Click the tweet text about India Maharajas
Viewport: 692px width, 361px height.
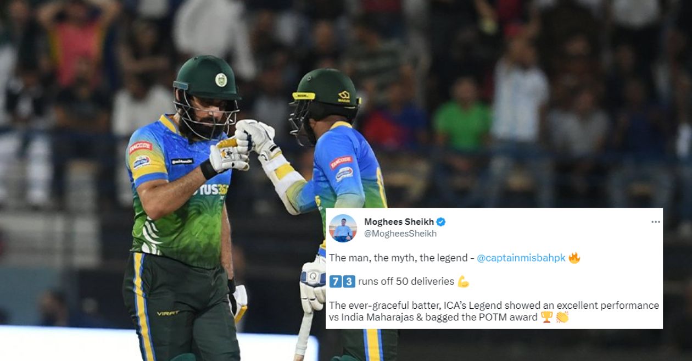tap(494, 311)
